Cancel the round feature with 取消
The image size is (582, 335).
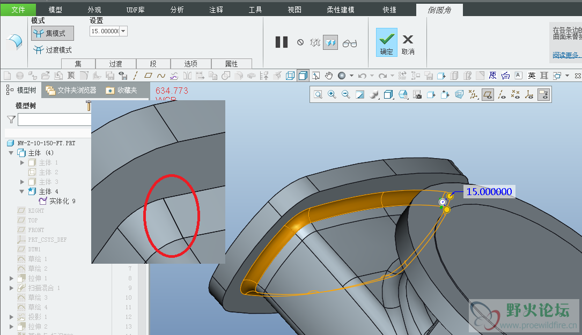408,43
